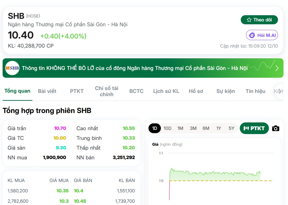
Task: Click the ask price 10.45
Action: [x=80, y=201]
